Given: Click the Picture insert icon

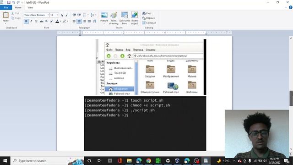Looking at the screenshot, I should point(104,15).
